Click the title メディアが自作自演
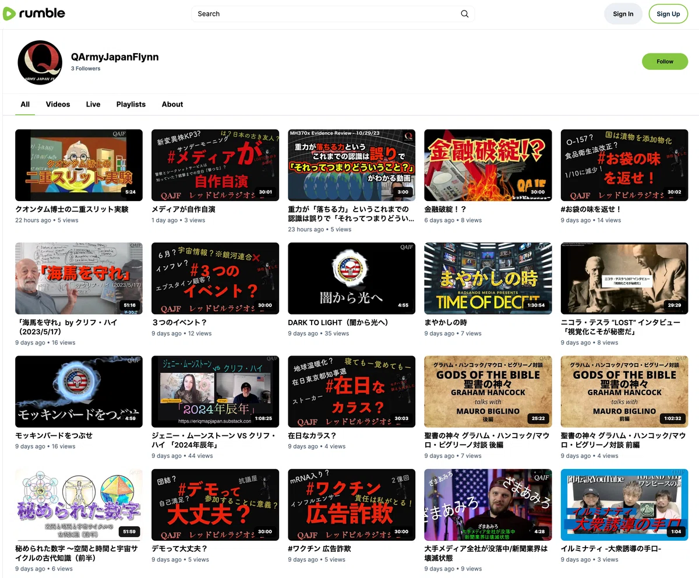 (x=183, y=209)
